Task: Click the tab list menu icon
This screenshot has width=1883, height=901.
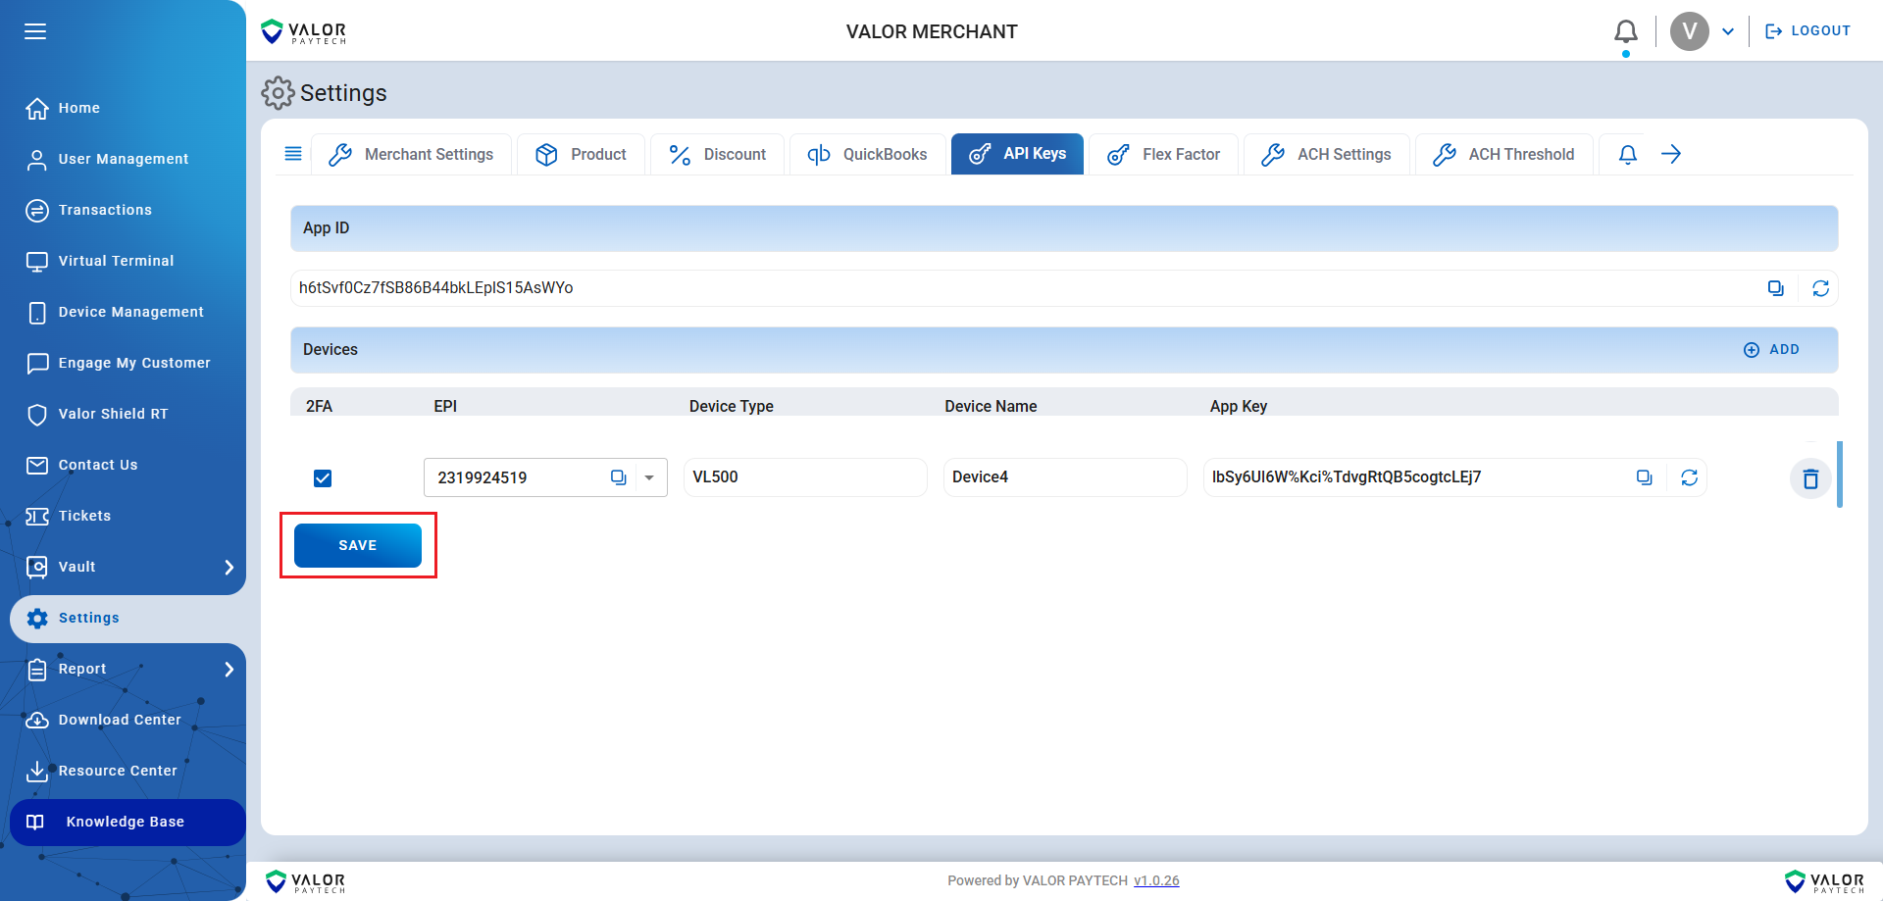Action: pos(292,154)
